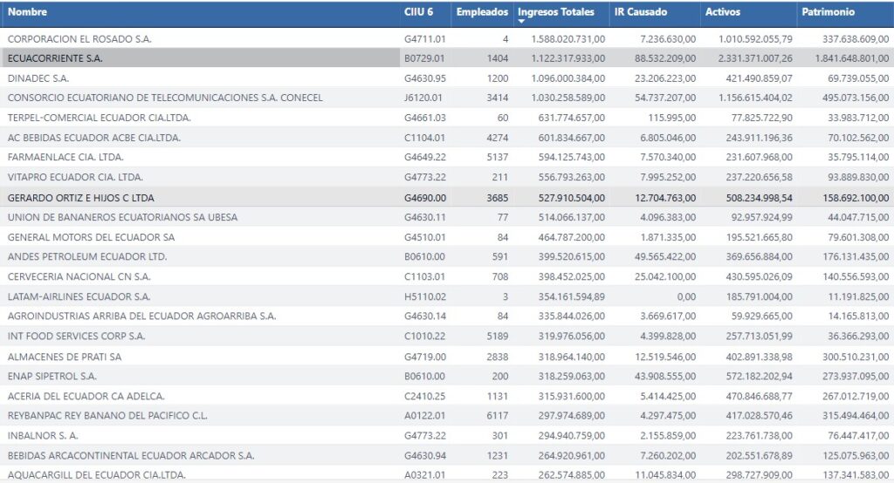Click CIIU code J6120.01
The width and height of the screenshot is (894, 483).
tap(423, 98)
